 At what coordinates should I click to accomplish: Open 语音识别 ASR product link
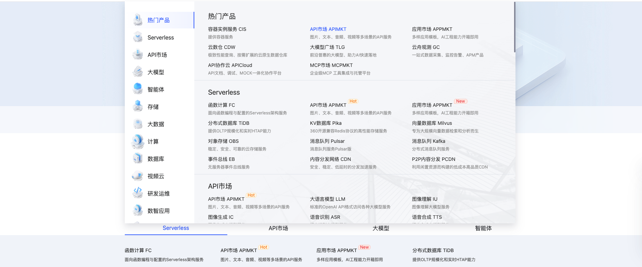click(325, 217)
